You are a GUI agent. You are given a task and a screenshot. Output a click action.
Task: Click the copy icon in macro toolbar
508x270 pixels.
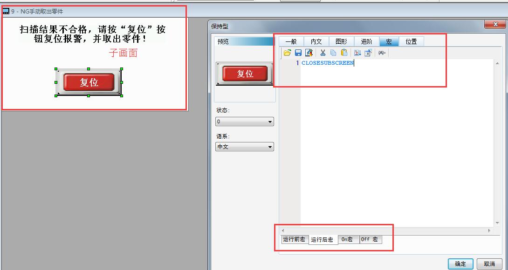coord(333,53)
